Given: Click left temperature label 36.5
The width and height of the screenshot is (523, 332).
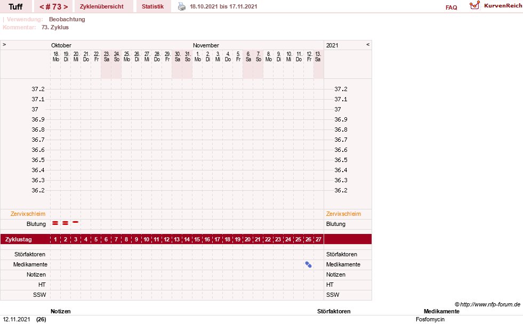Looking at the screenshot, I should pos(38,160).
